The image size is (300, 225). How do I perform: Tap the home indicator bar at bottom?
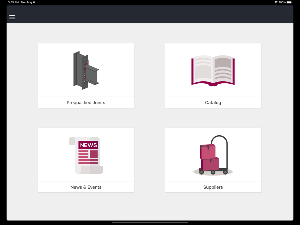tap(150, 223)
